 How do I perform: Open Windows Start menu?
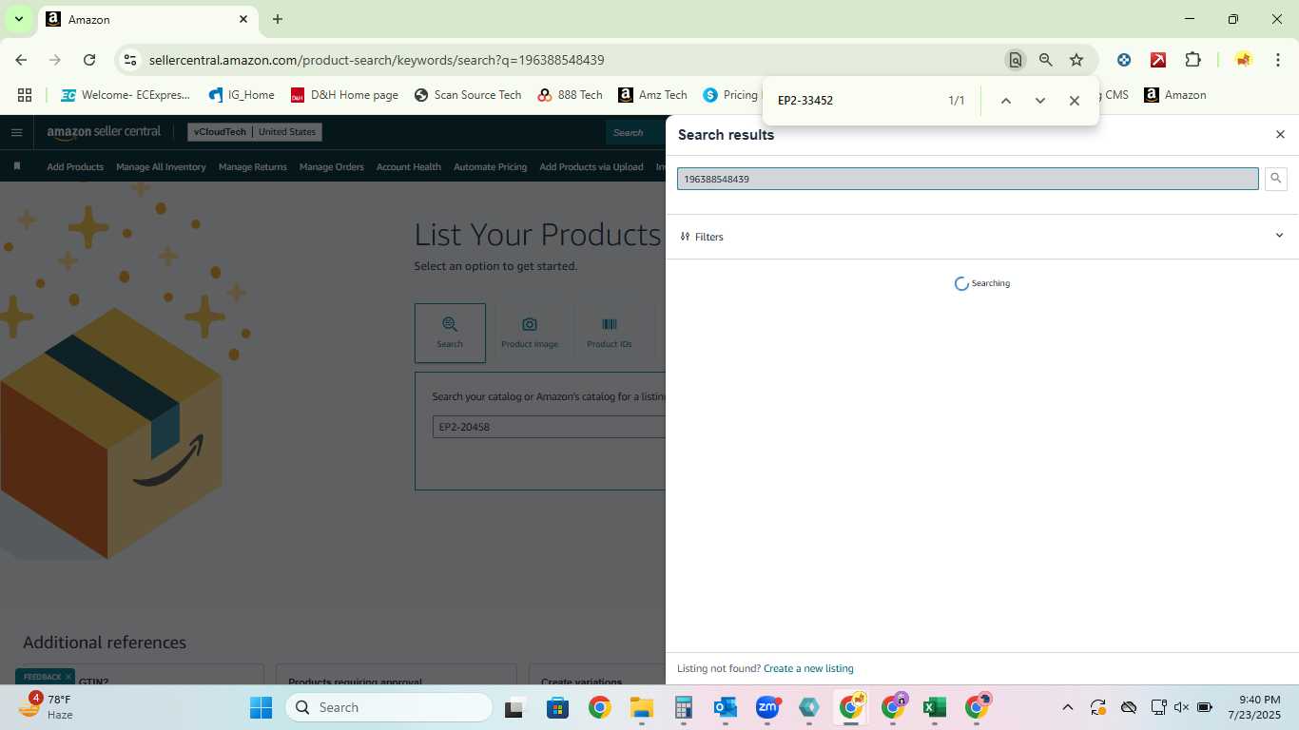(261, 707)
